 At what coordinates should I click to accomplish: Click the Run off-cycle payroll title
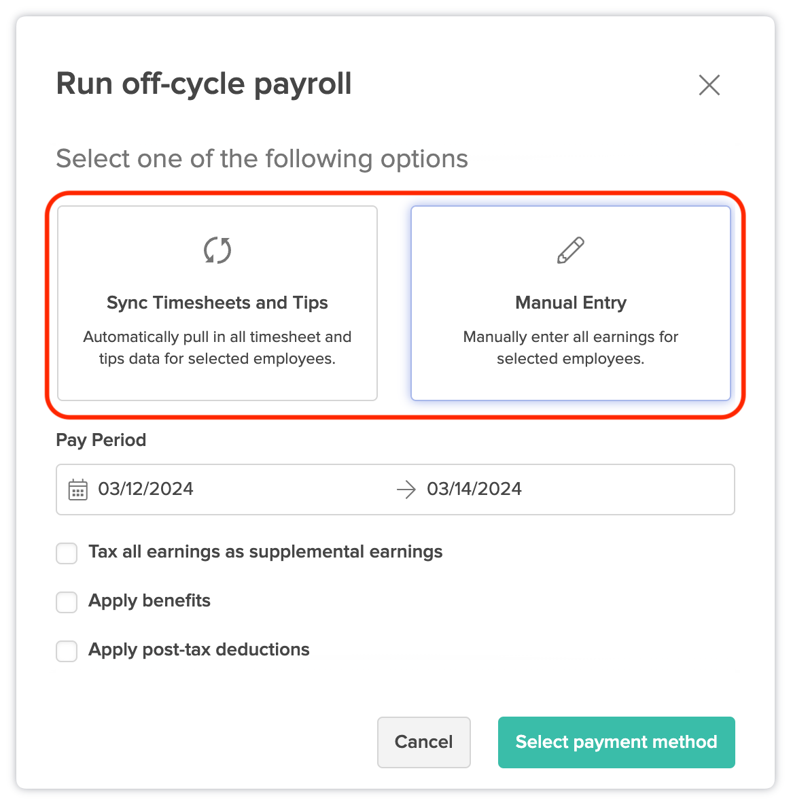pyautogui.click(x=204, y=83)
